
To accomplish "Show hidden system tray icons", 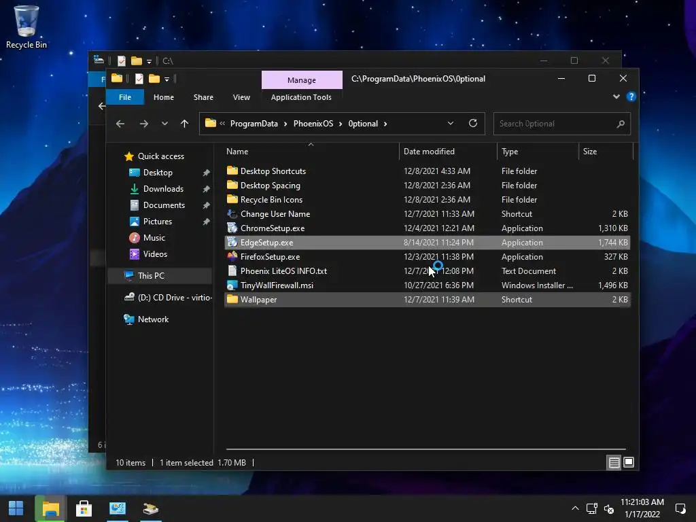I will (575, 508).
